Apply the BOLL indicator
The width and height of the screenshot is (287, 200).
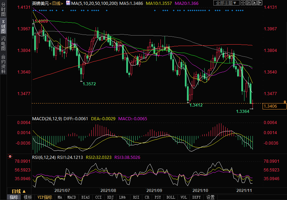(x=171, y=197)
